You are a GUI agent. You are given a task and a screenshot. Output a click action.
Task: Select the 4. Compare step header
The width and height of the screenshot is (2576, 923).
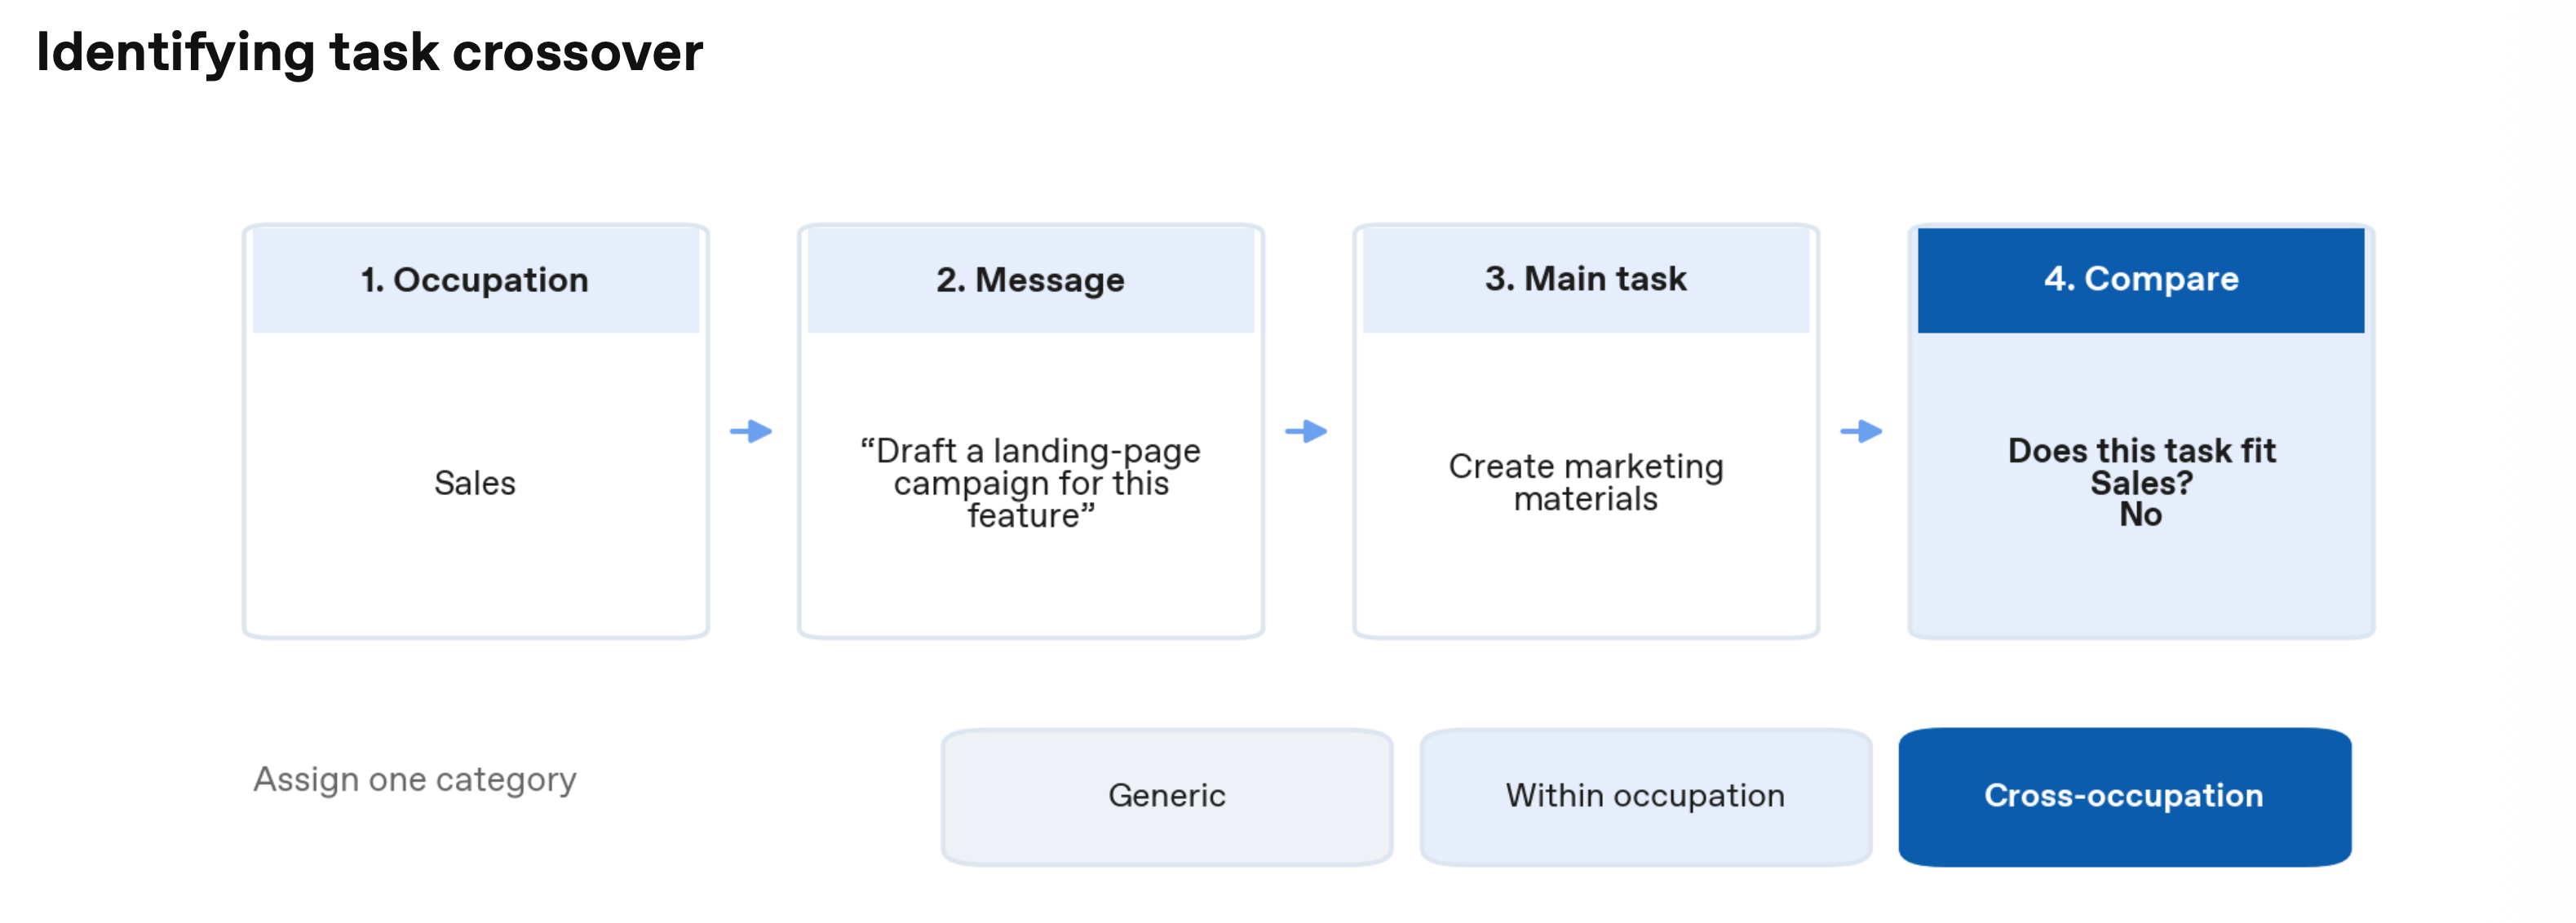coord(2140,280)
